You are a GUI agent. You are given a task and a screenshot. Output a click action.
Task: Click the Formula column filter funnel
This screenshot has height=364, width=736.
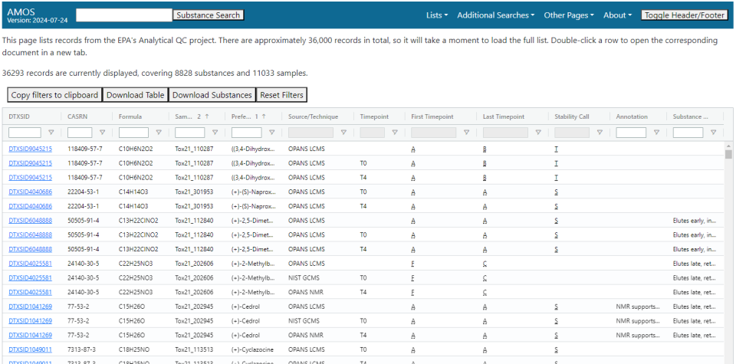click(157, 133)
